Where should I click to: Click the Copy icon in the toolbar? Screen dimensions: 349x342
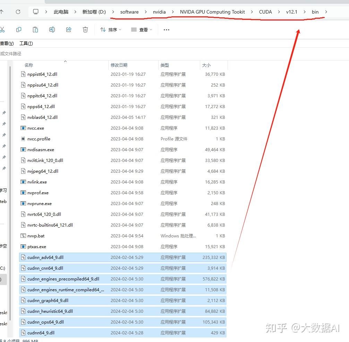pos(19,30)
